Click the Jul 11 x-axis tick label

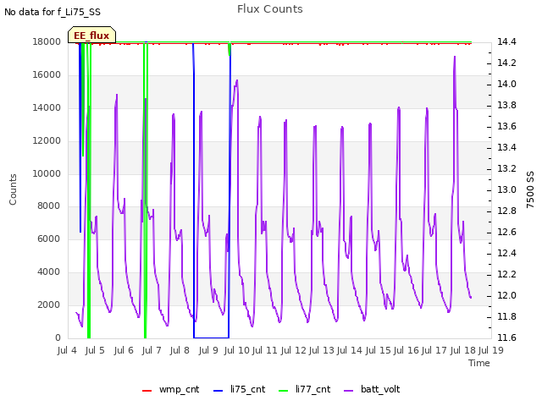(x=265, y=350)
